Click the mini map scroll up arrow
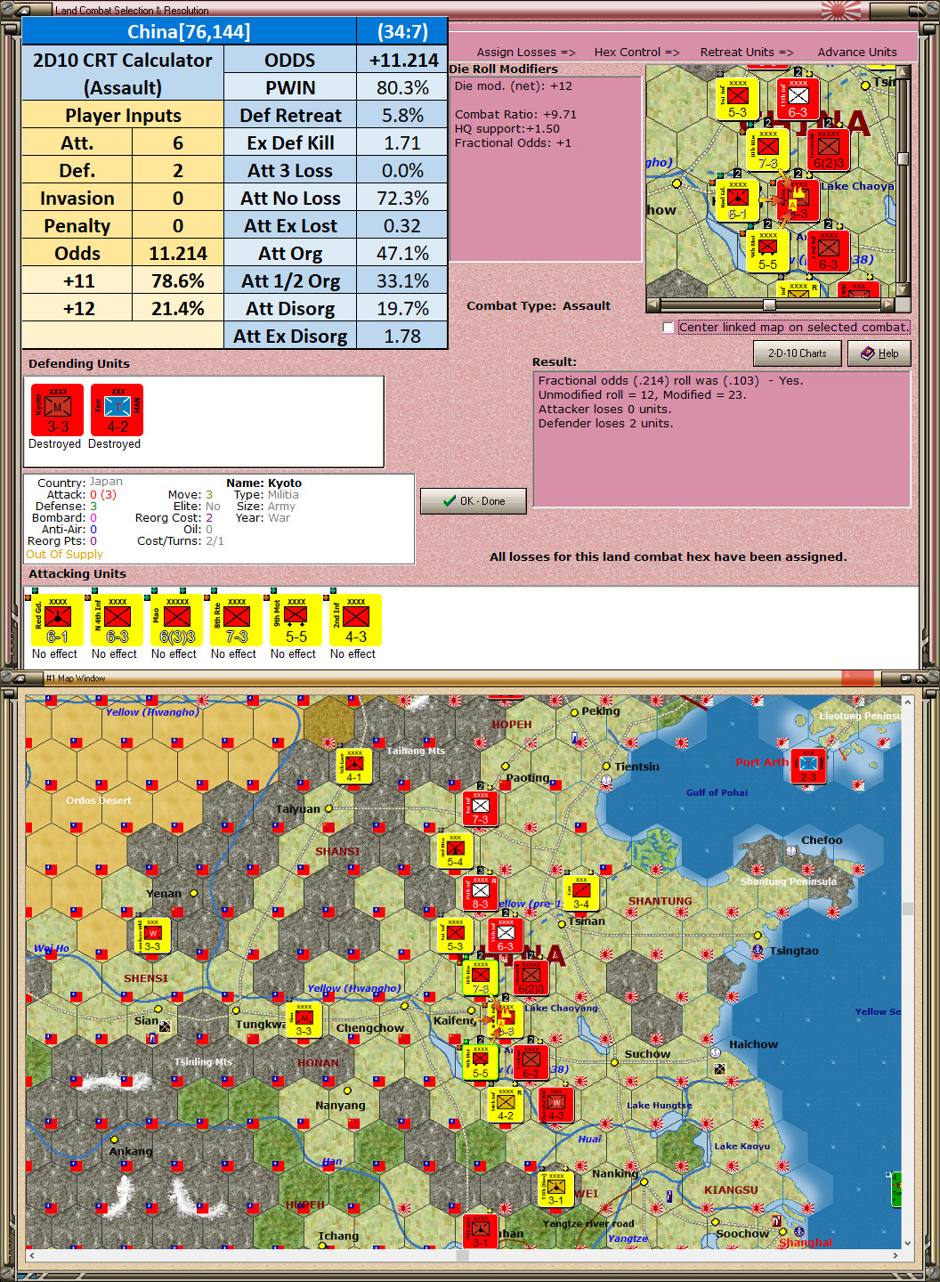 [903, 71]
